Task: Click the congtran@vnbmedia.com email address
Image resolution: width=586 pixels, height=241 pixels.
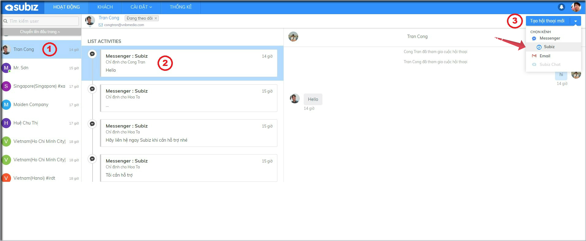Action: pyautogui.click(x=124, y=25)
